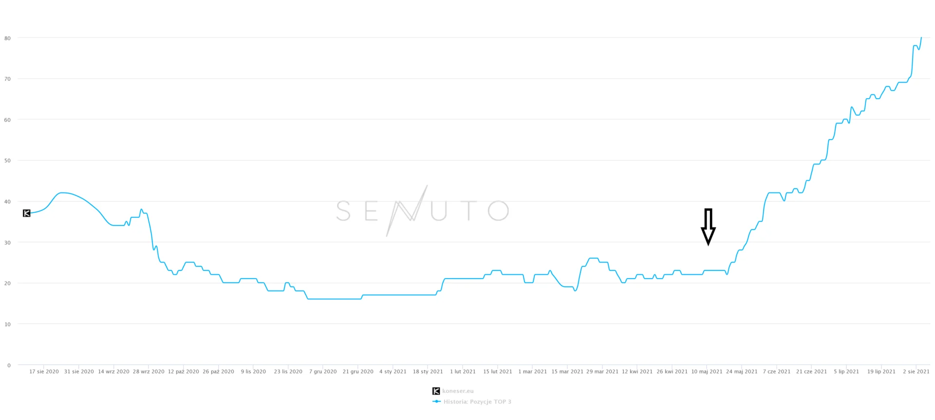935x420 pixels.
Task: Click the koneser.eu legend label
Action: click(458, 391)
